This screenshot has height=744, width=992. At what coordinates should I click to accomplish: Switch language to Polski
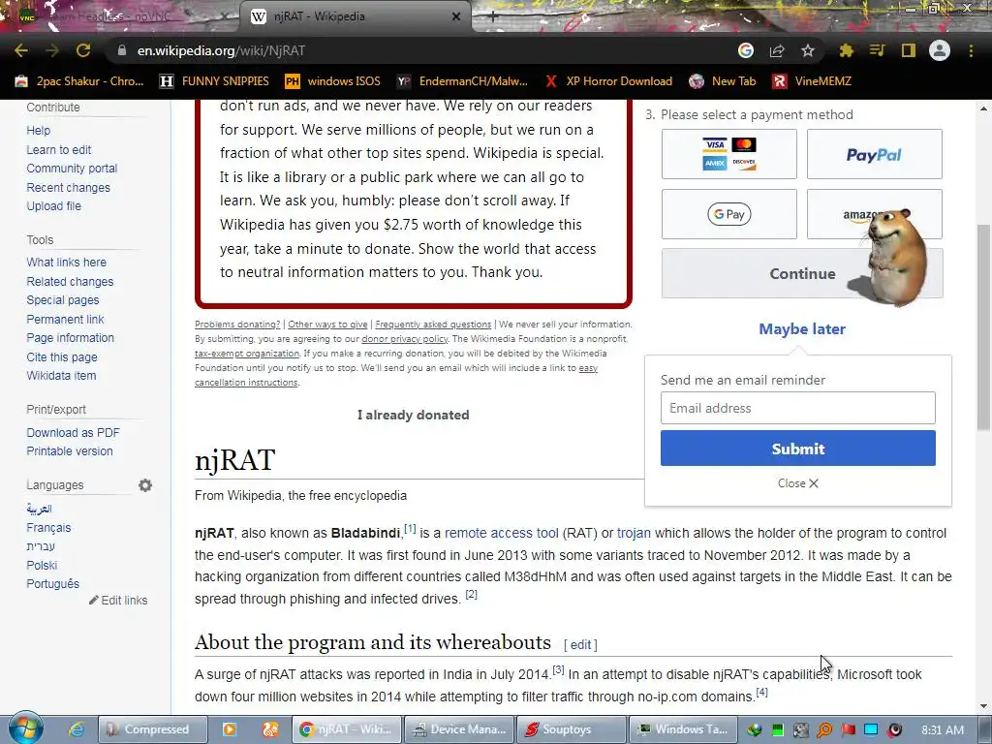coord(42,565)
